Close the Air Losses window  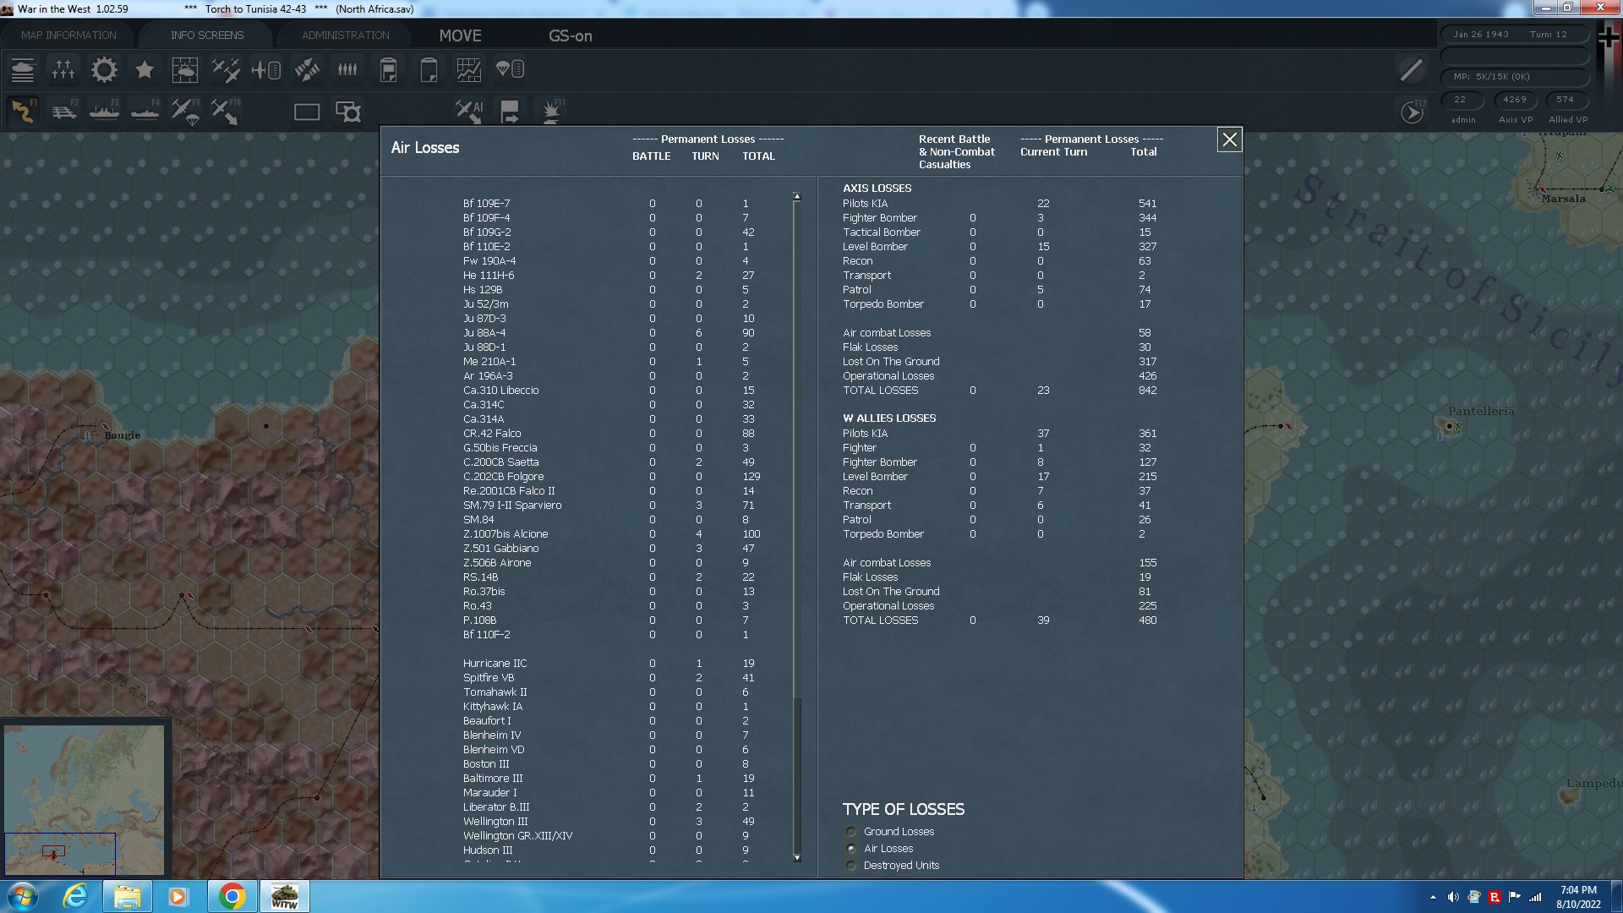[x=1229, y=139]
